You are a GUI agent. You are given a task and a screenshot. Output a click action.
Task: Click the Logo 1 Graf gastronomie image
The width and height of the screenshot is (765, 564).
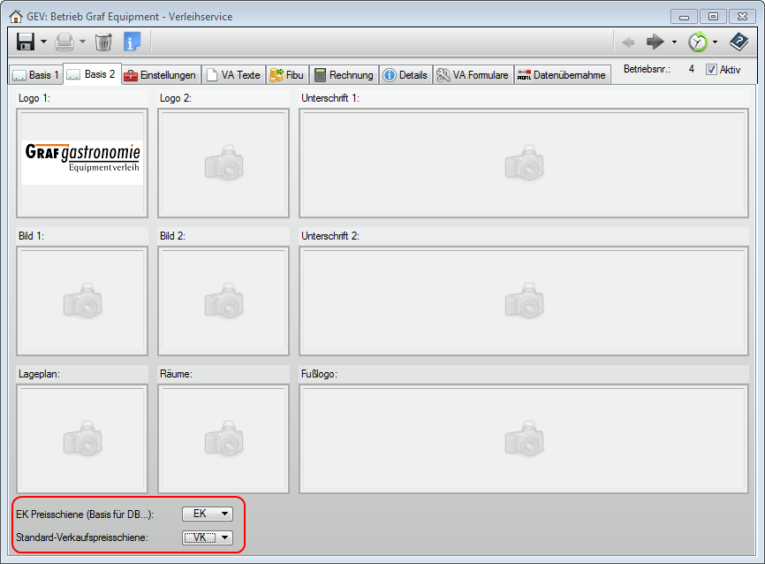pos(82,164)
